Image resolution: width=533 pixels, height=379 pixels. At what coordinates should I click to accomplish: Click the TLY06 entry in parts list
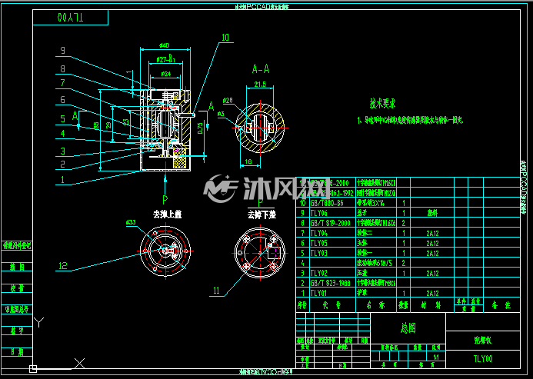point(319,213)
